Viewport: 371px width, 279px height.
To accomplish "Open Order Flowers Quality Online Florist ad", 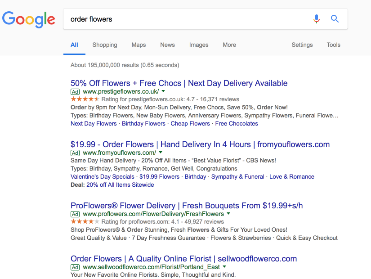I will (x=183, y=259).
